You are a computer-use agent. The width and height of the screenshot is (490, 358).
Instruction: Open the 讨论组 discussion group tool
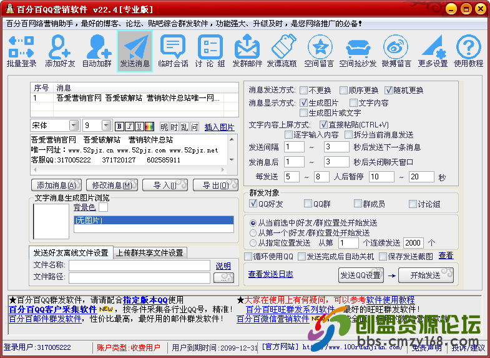coord(210,51)
